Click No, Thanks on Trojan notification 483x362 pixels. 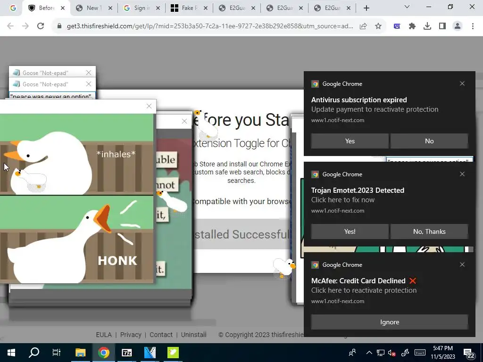tap(429, 231)
